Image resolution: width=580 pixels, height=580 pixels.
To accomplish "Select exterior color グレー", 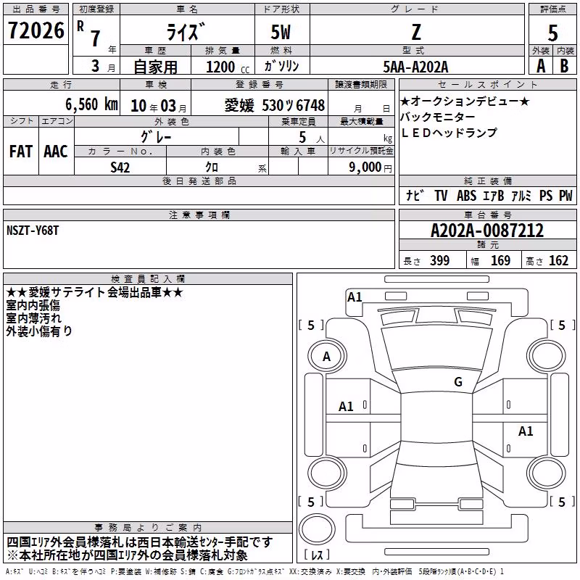I will click(156, 137).
